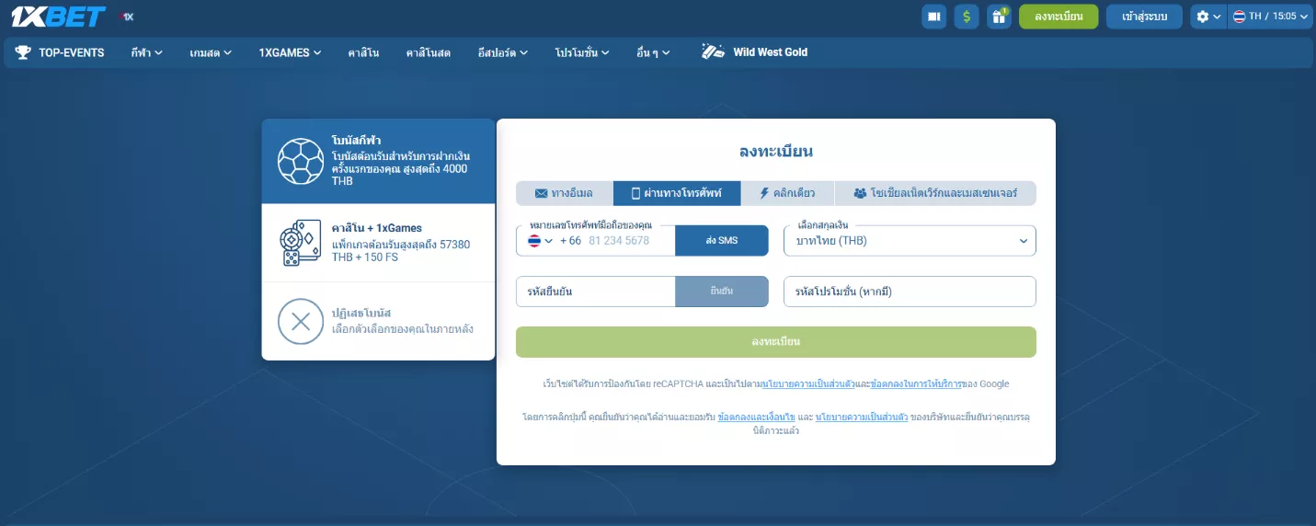Select ปฏิเสธโบนัส reject bonus option

[379, 321]
